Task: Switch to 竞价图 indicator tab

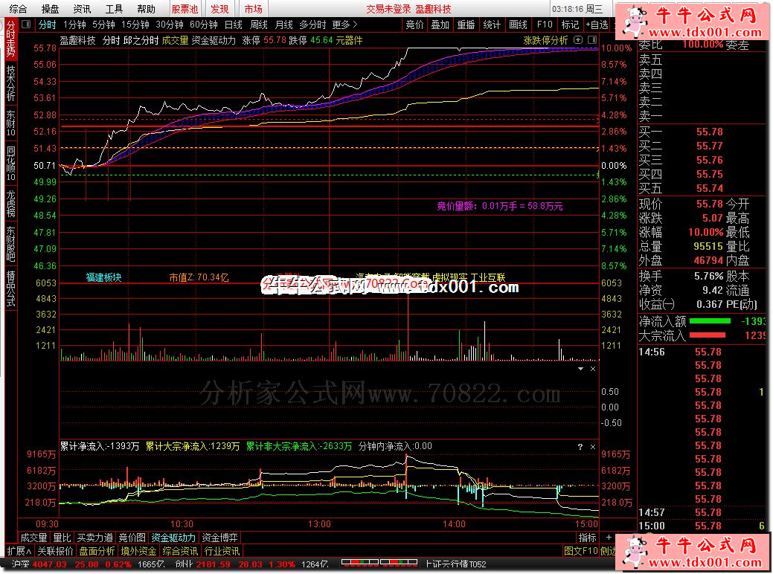Action: click(132, 538)
